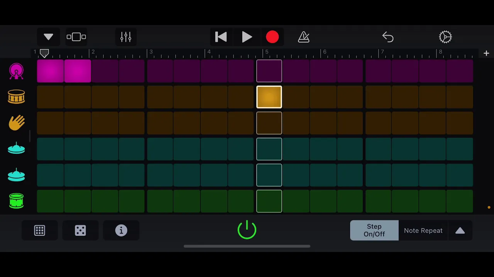Screen dimensions: 494x277
Task: Show the info help overlay
Action: 121,230
